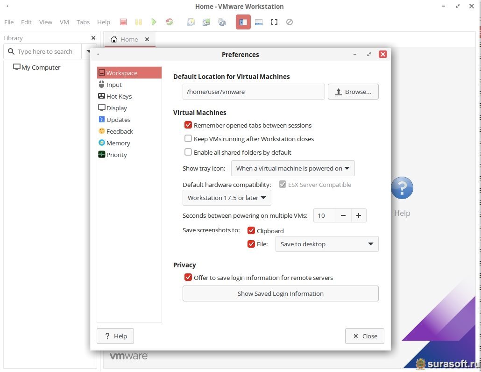Open the Memory preferences category
Viewport: 481px width, 372px height.
click(x=129, y=143)
